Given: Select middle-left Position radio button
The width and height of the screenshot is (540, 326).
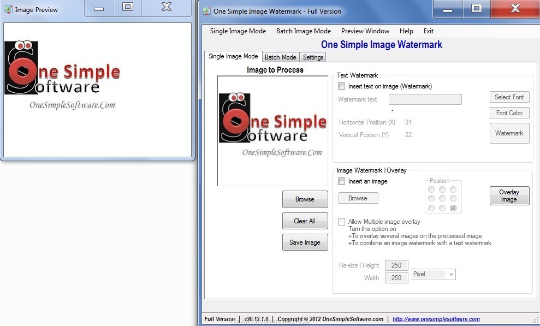Looking at the screenshot, I should coord(431,198).
